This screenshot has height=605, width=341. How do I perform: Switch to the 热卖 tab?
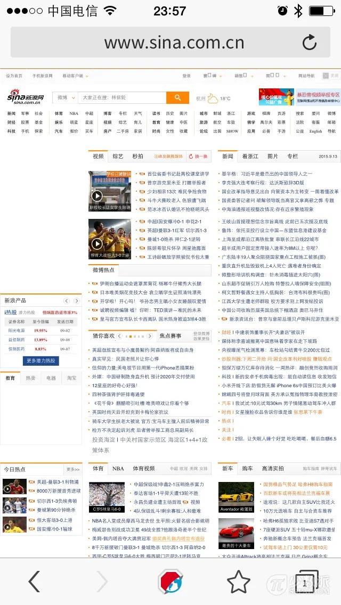coord(30,378)
